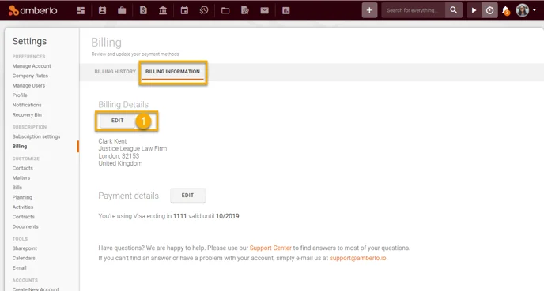Open the email envelope icon
Screen dimensions: 544x291
click(x=264, y=10)
